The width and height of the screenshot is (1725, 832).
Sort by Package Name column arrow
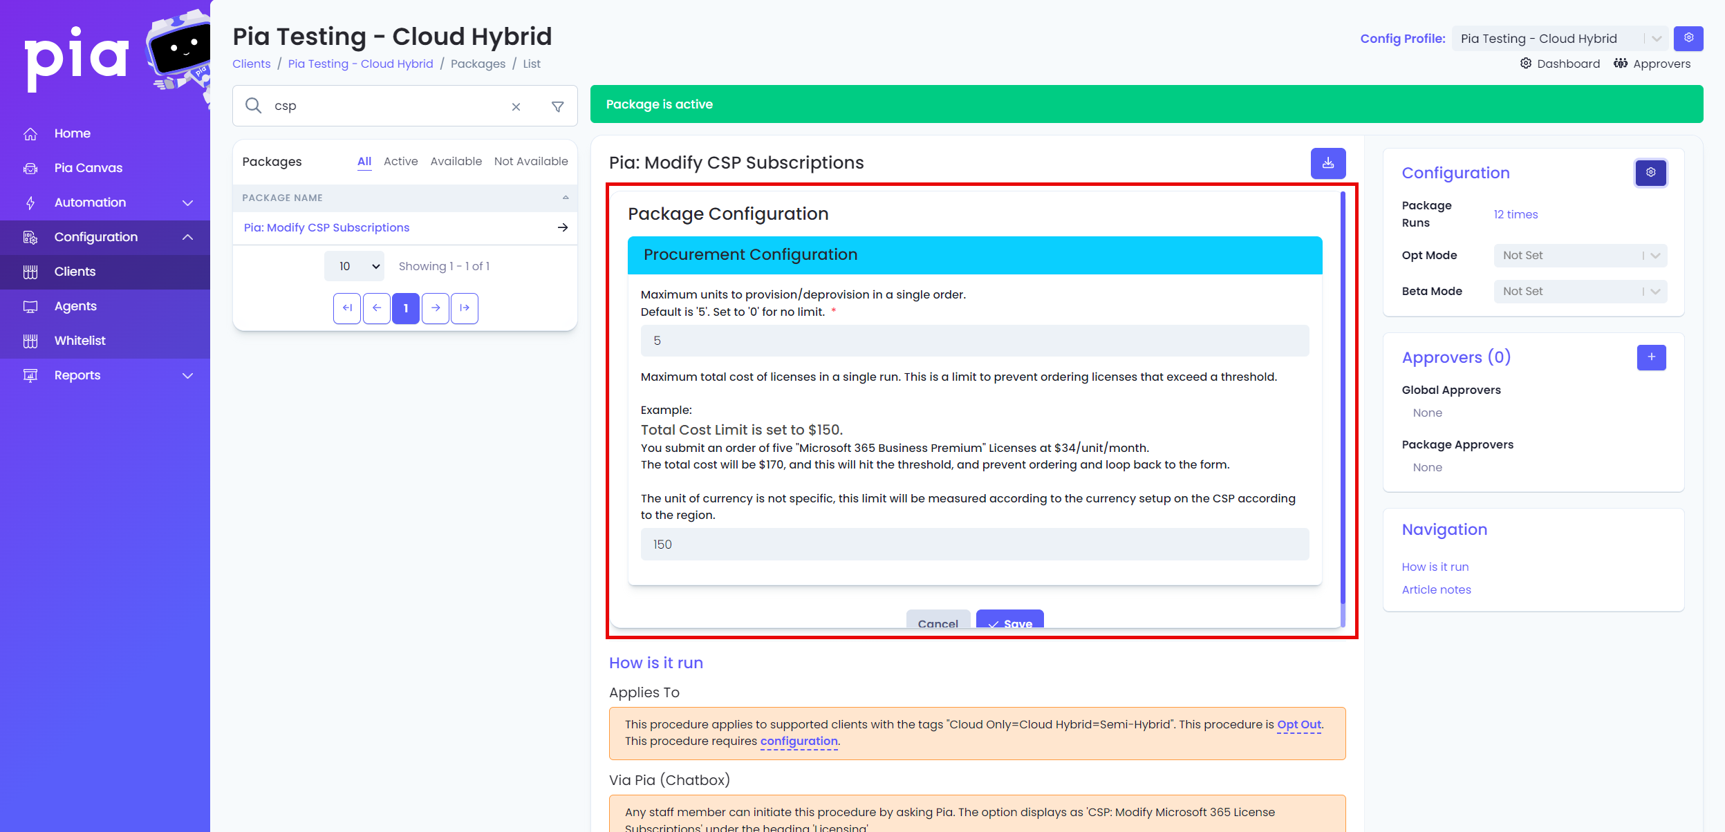pos(566,198)
